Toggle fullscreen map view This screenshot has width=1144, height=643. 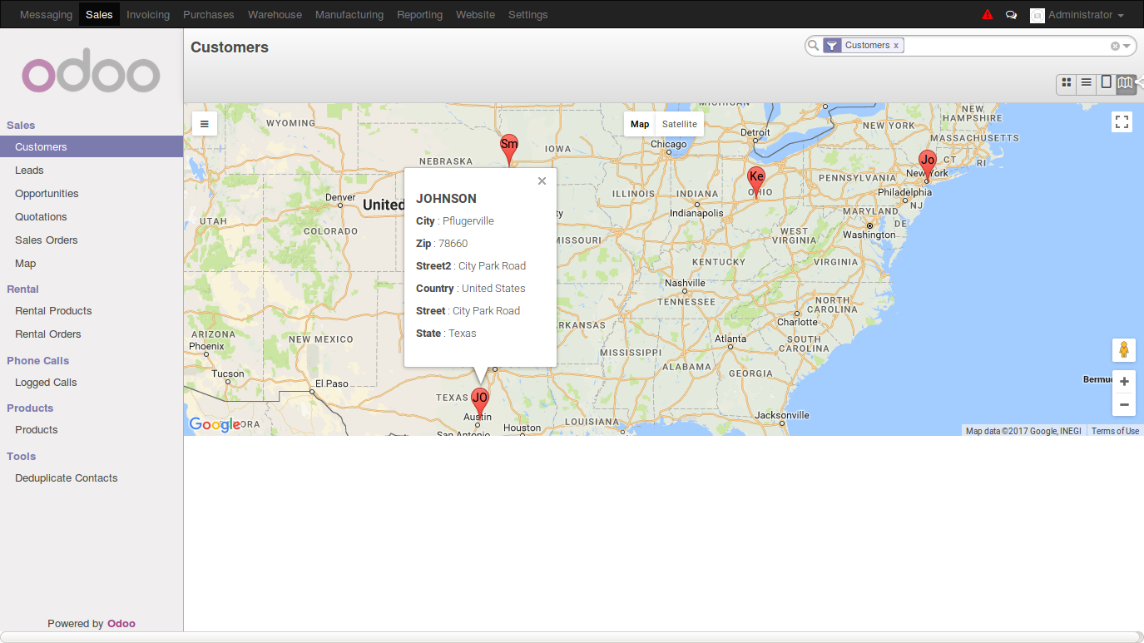click(1122, 122)
